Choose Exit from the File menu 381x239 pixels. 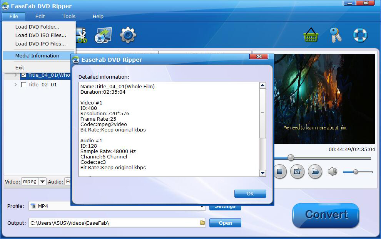tap(37, 68)
